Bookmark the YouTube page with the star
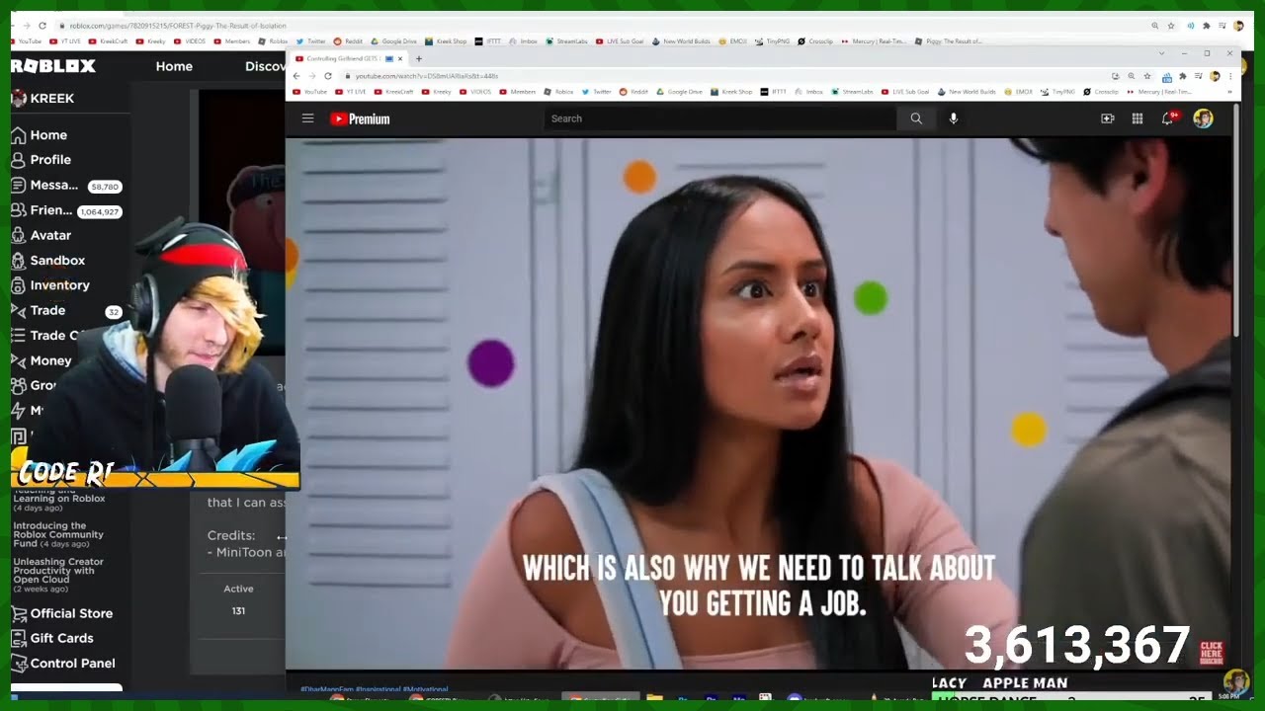 pos(1146,76)
